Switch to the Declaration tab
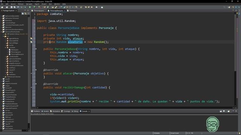Screen dimensions: 241x135 [55, 111]
